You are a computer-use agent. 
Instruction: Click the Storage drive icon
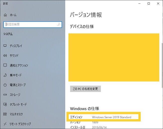tap(5, 95)
